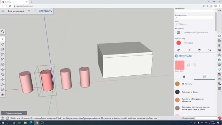Viewport: 222px width, 125px height.
Task: Select the Circle shape tool
Action: (x=2, y=64)
